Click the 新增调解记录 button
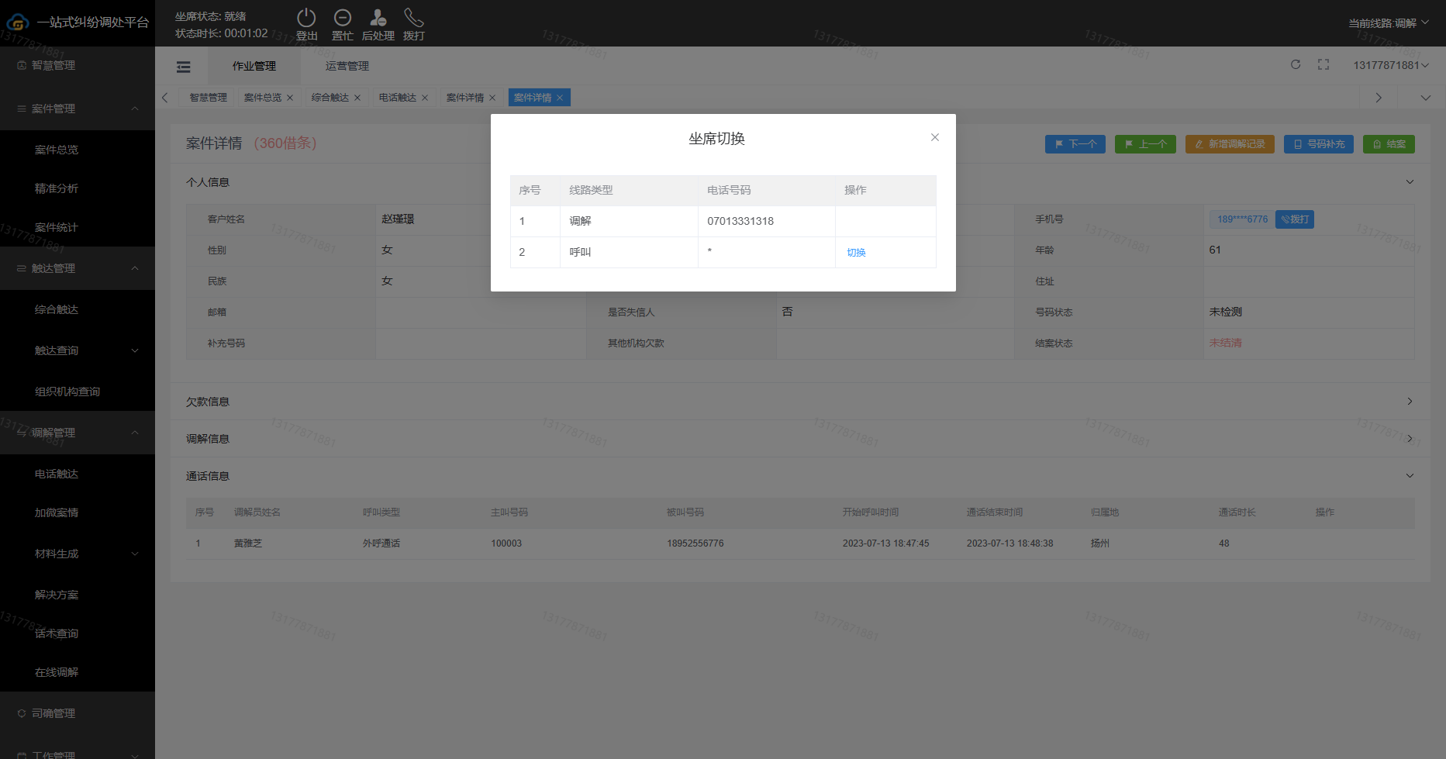The image size is (1446, 759). coord(1230,144)
